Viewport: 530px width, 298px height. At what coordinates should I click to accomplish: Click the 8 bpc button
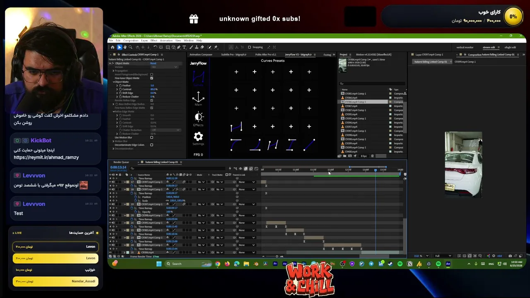pyautogui.click(x=364, y=156)
